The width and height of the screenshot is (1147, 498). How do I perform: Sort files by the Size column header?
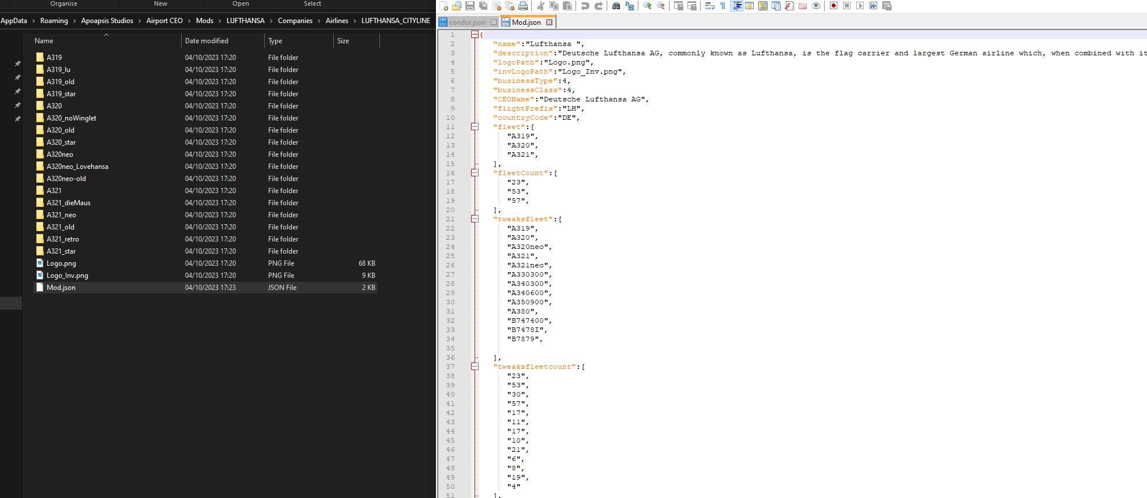[x=356, y=41]
